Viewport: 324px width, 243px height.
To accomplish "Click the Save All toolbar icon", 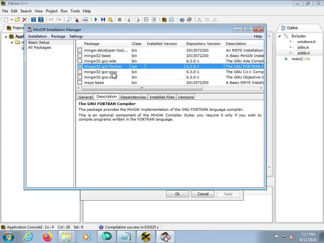I will click(41, 20).
